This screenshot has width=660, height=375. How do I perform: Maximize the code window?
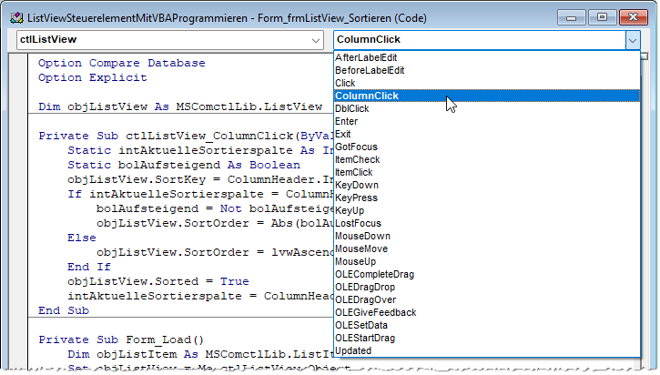click(x=602, y=14)
